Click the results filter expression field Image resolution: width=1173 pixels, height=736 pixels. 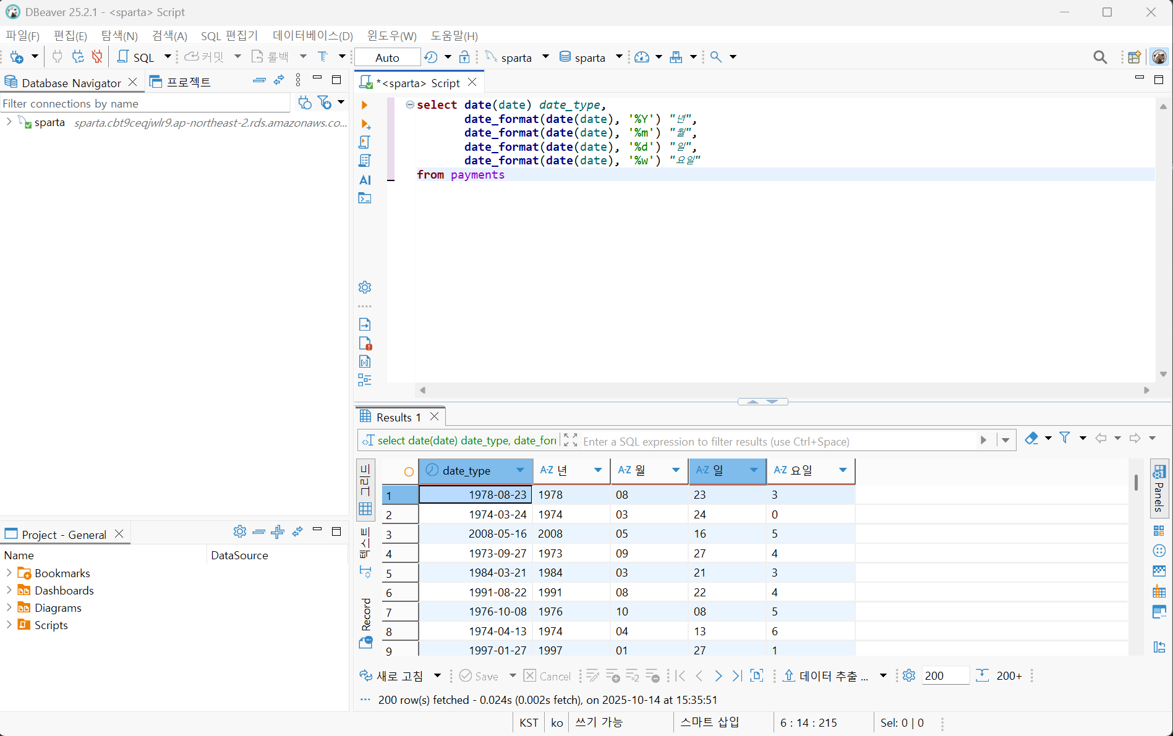tap(776, 441)
